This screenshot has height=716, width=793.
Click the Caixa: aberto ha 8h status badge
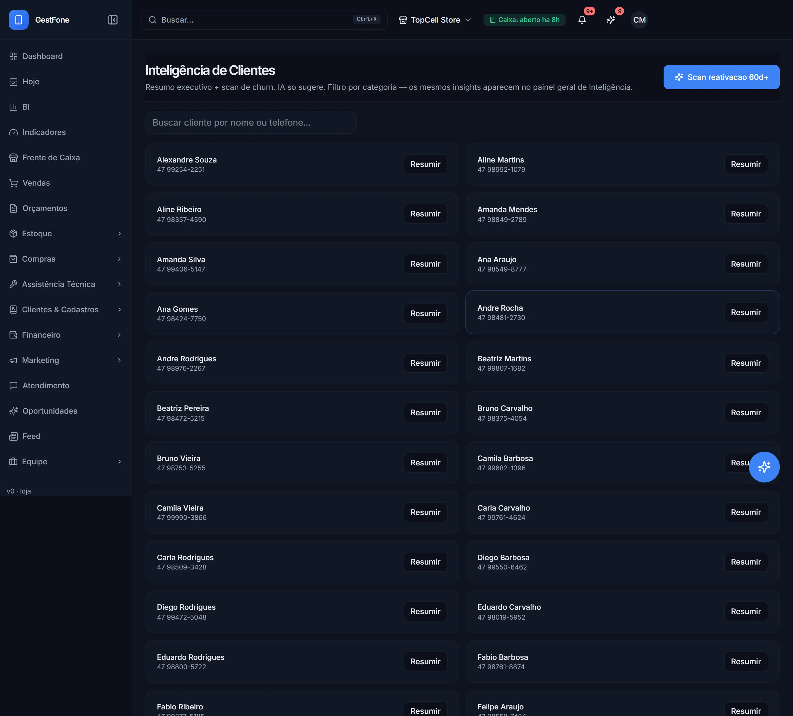pos(524,20)
